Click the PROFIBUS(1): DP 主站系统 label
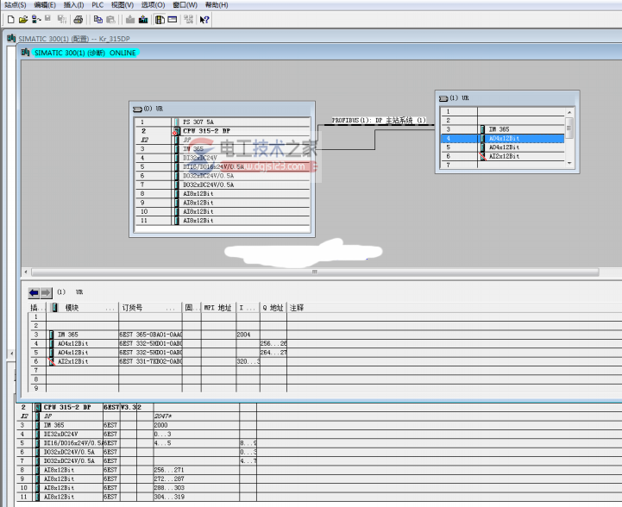The height and width of the screenshot is (507, 622). click(379, 120)
